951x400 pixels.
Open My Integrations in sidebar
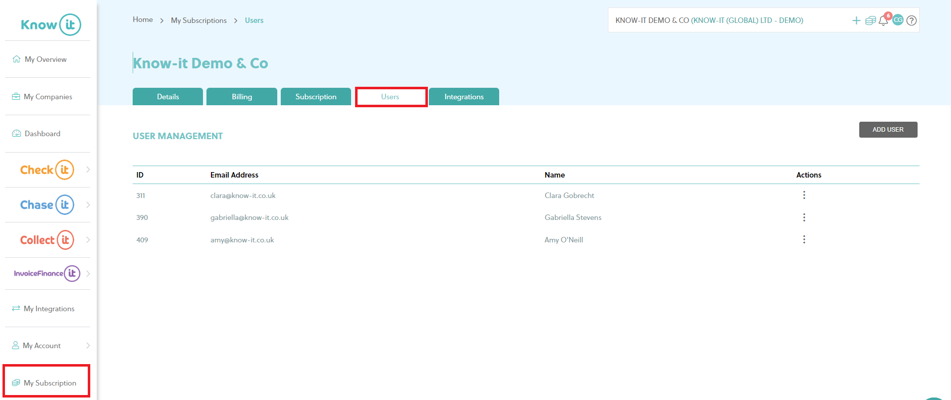point(43,309)
